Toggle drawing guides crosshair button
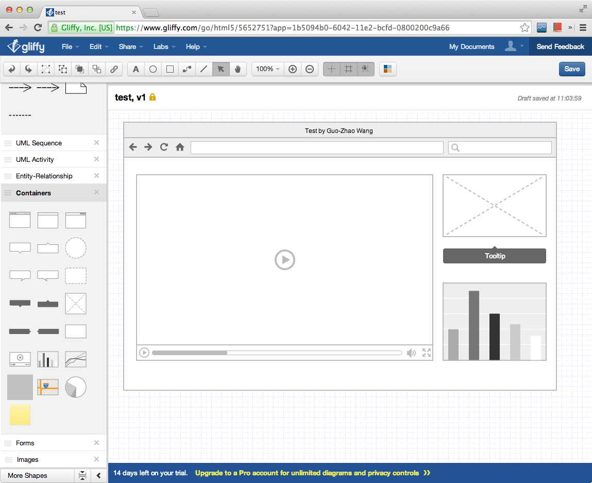This screenshot has width=592, height=483. pos(332,69)
